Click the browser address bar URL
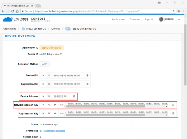Viewport: 187px width, 139px height. point(88,11)
